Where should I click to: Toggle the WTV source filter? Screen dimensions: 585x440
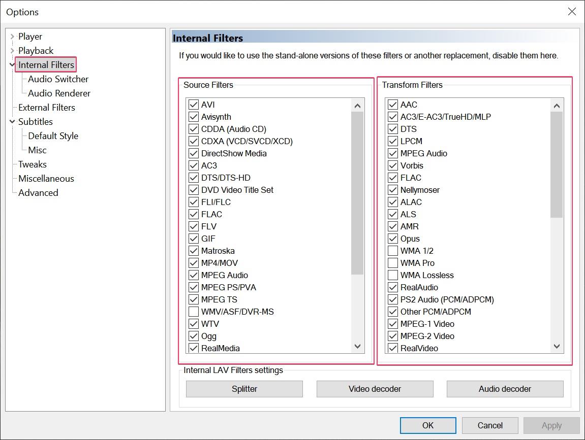[193, 324]
